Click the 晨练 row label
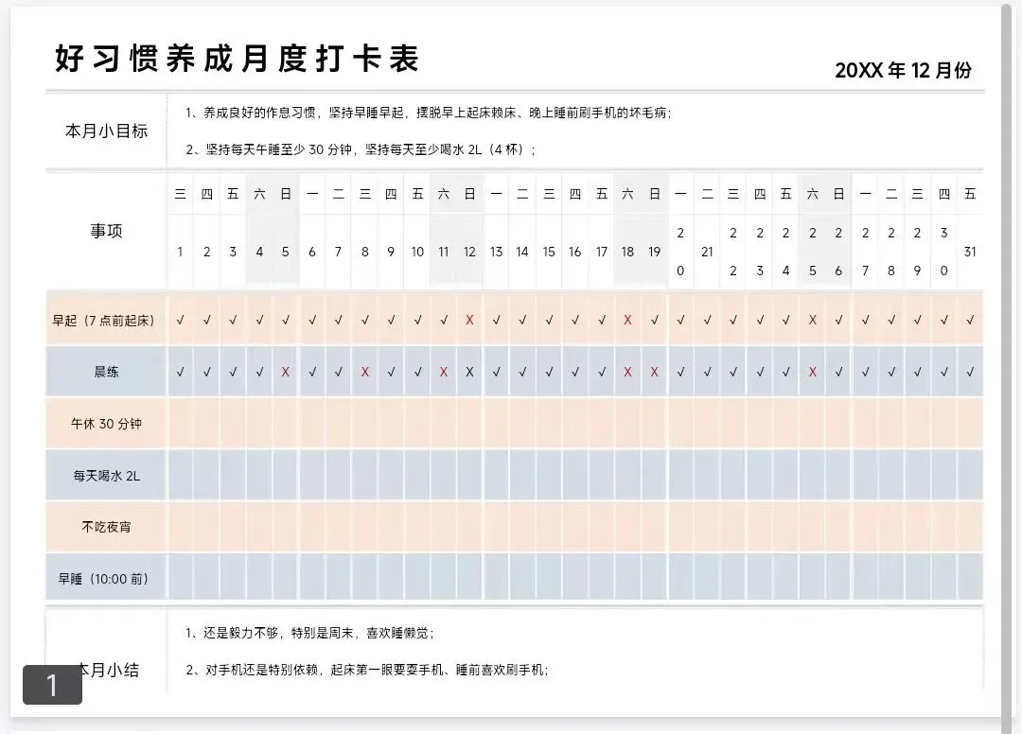Viewport: 1022px width, 734px height. [106, 372]
